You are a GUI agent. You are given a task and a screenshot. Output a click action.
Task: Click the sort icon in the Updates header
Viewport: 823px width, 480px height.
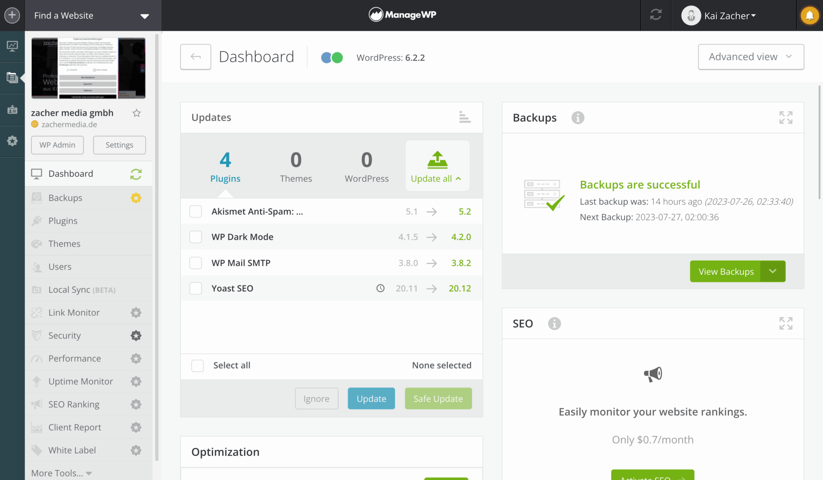click(x=464, y=117)
